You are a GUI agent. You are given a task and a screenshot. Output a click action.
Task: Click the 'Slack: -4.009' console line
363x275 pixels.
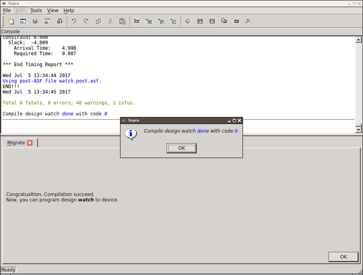pyautogui.click(x=28, y=43)
